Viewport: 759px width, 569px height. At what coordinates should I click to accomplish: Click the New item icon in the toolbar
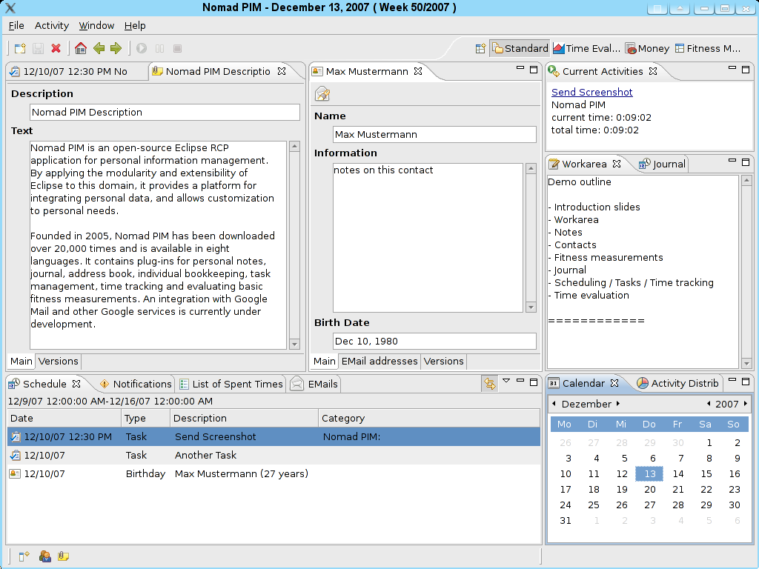click(x=20, y=48)
